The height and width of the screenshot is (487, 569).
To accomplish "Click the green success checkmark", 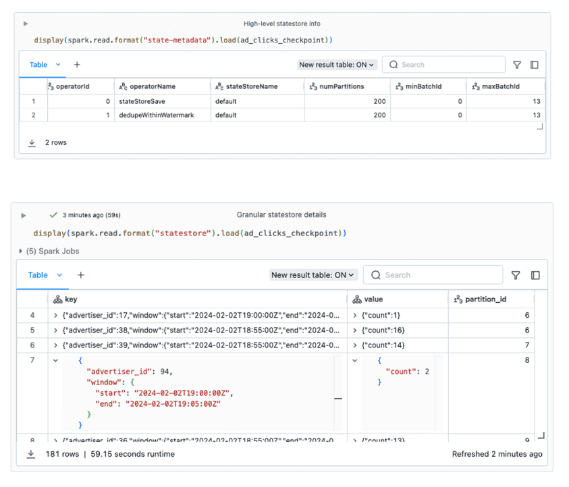I will 54,214.
